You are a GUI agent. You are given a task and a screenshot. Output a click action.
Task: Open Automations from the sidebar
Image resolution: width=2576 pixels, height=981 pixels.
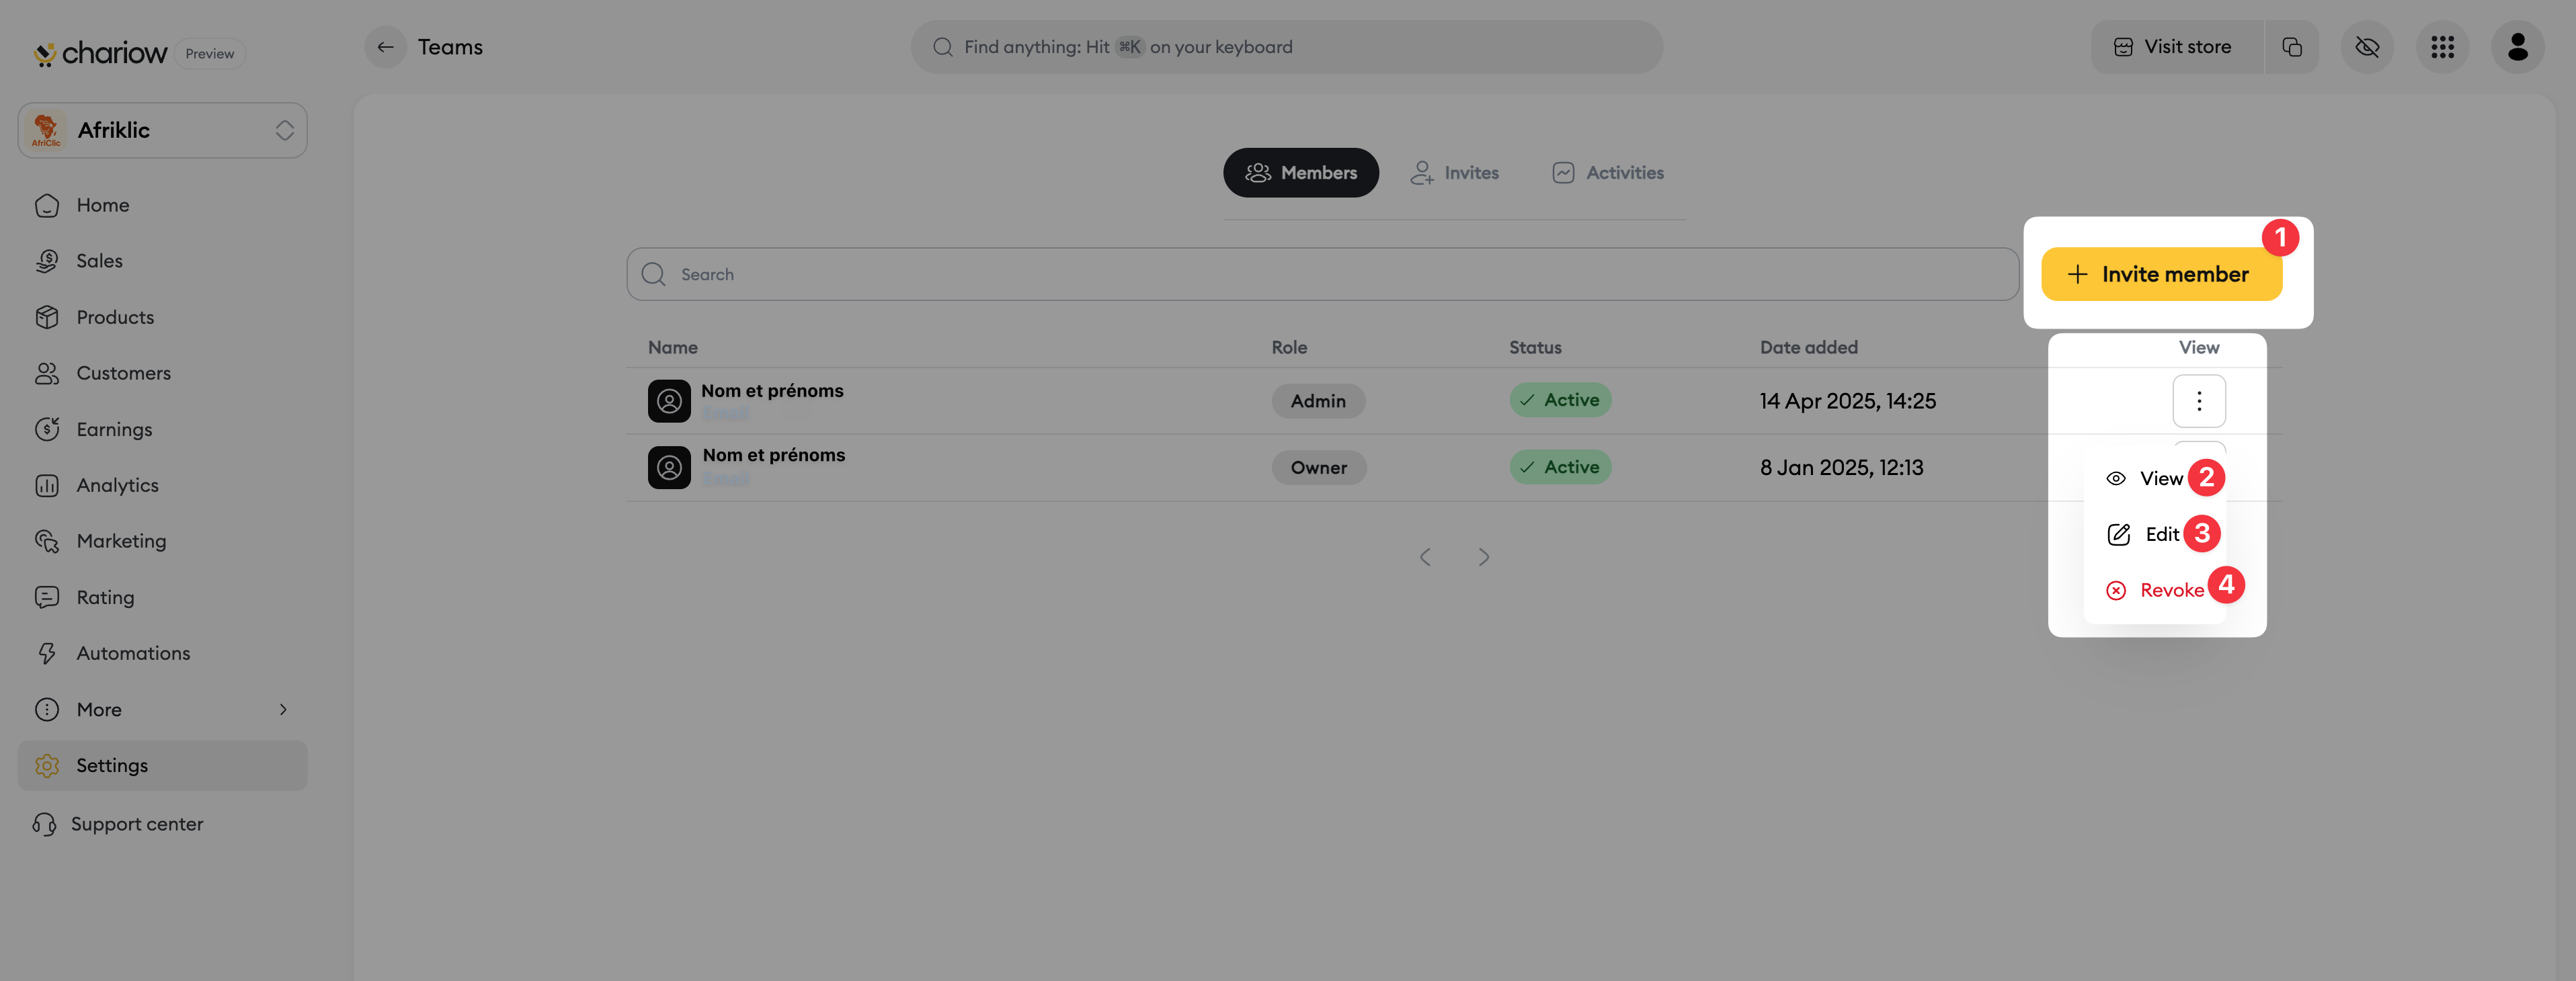[x=133, y=653]
